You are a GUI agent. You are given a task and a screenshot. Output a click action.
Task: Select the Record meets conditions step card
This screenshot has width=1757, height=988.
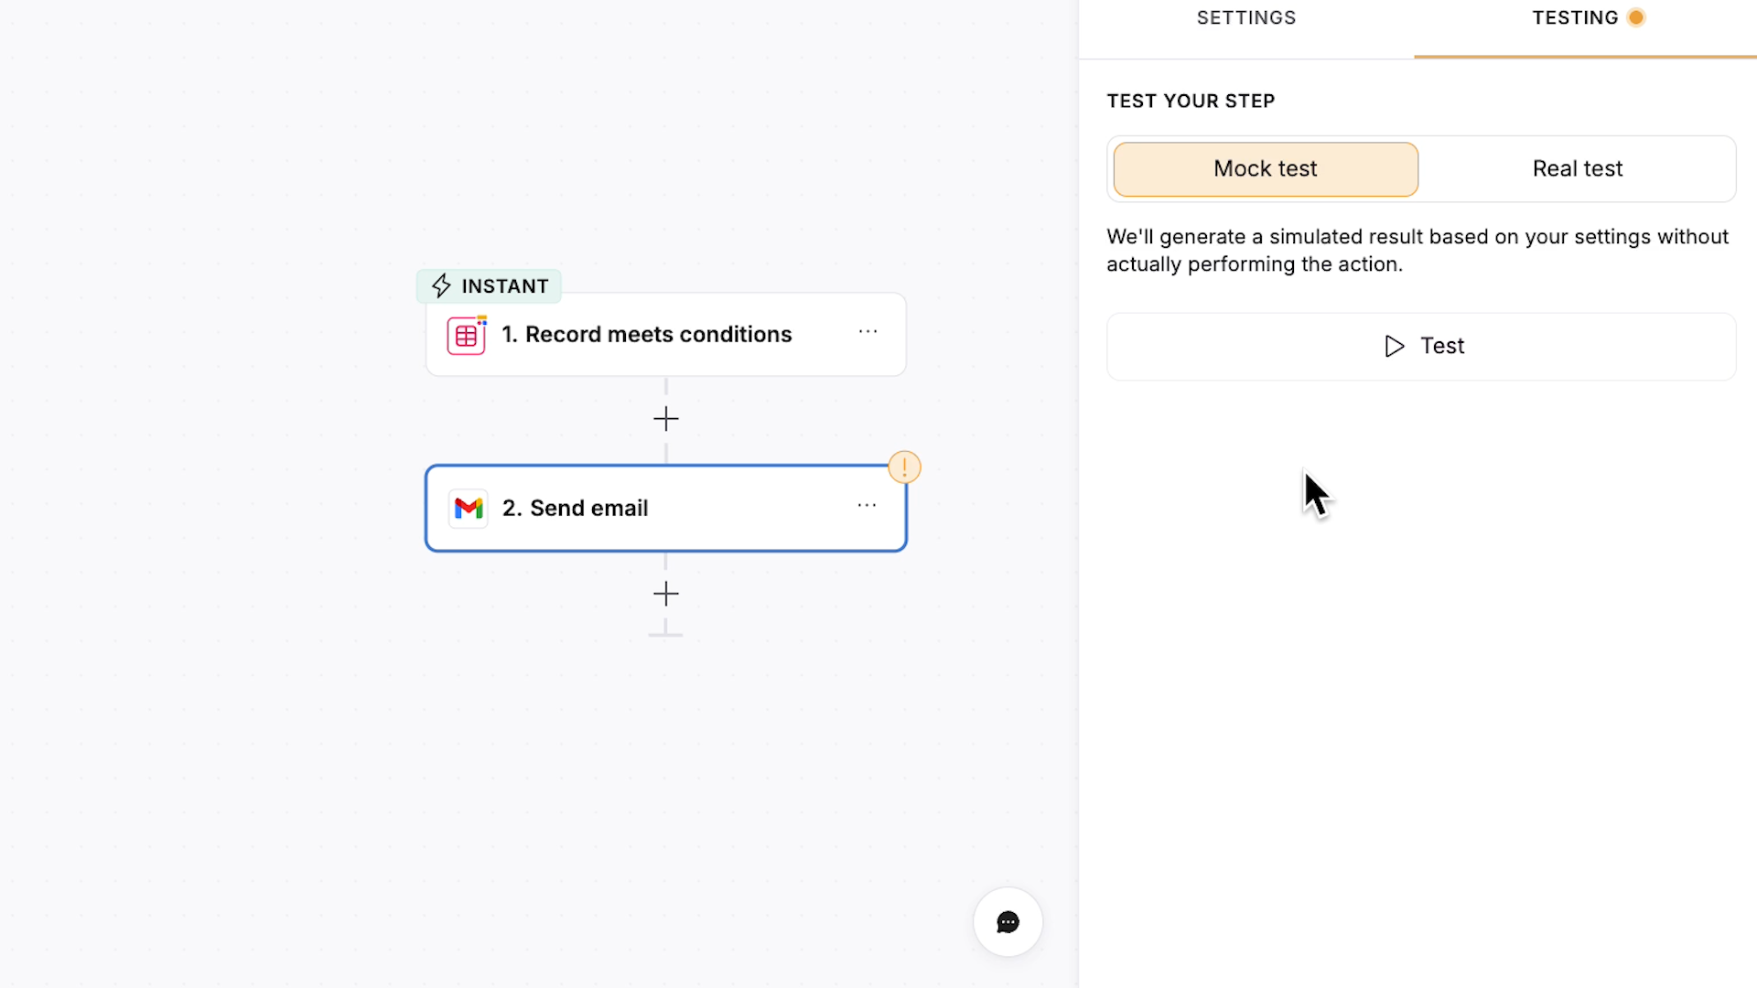665,334
